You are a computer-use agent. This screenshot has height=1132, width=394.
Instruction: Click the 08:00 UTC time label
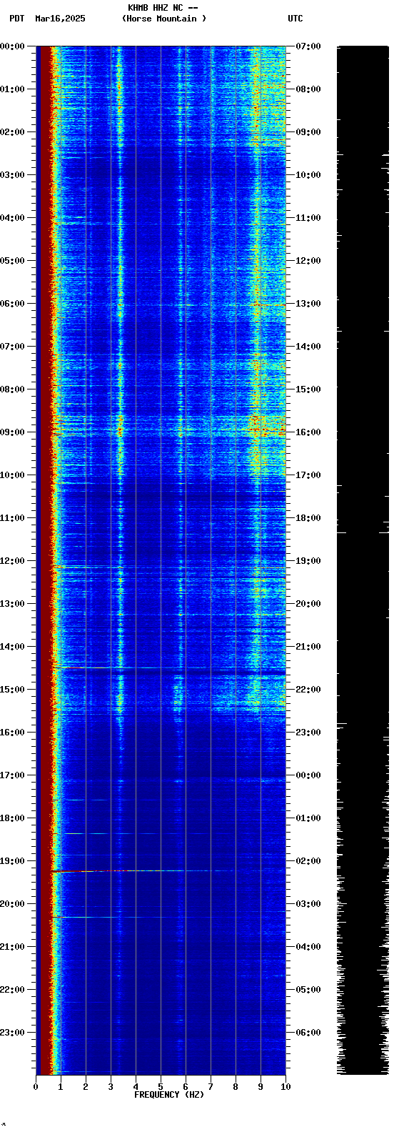308,89
